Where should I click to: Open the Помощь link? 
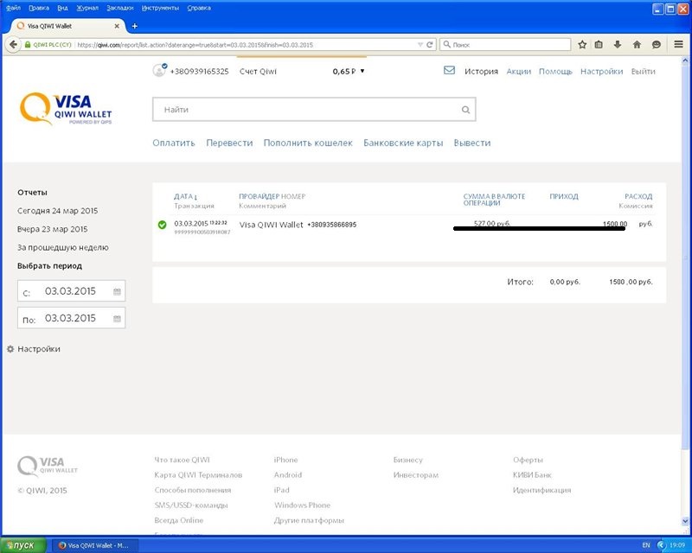tap(555, 72)
